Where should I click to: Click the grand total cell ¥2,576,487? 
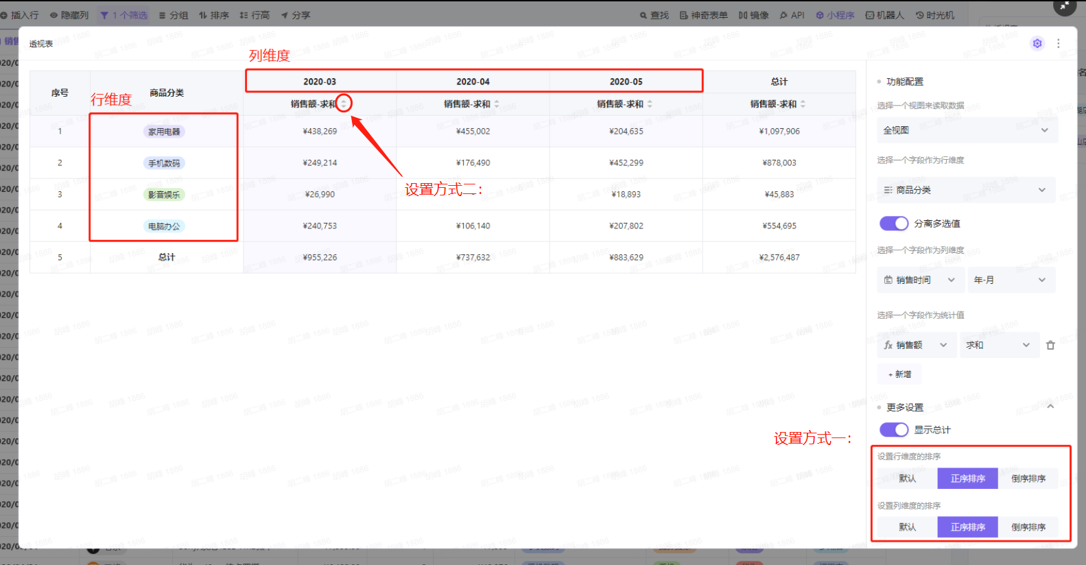tap(779, 258)
